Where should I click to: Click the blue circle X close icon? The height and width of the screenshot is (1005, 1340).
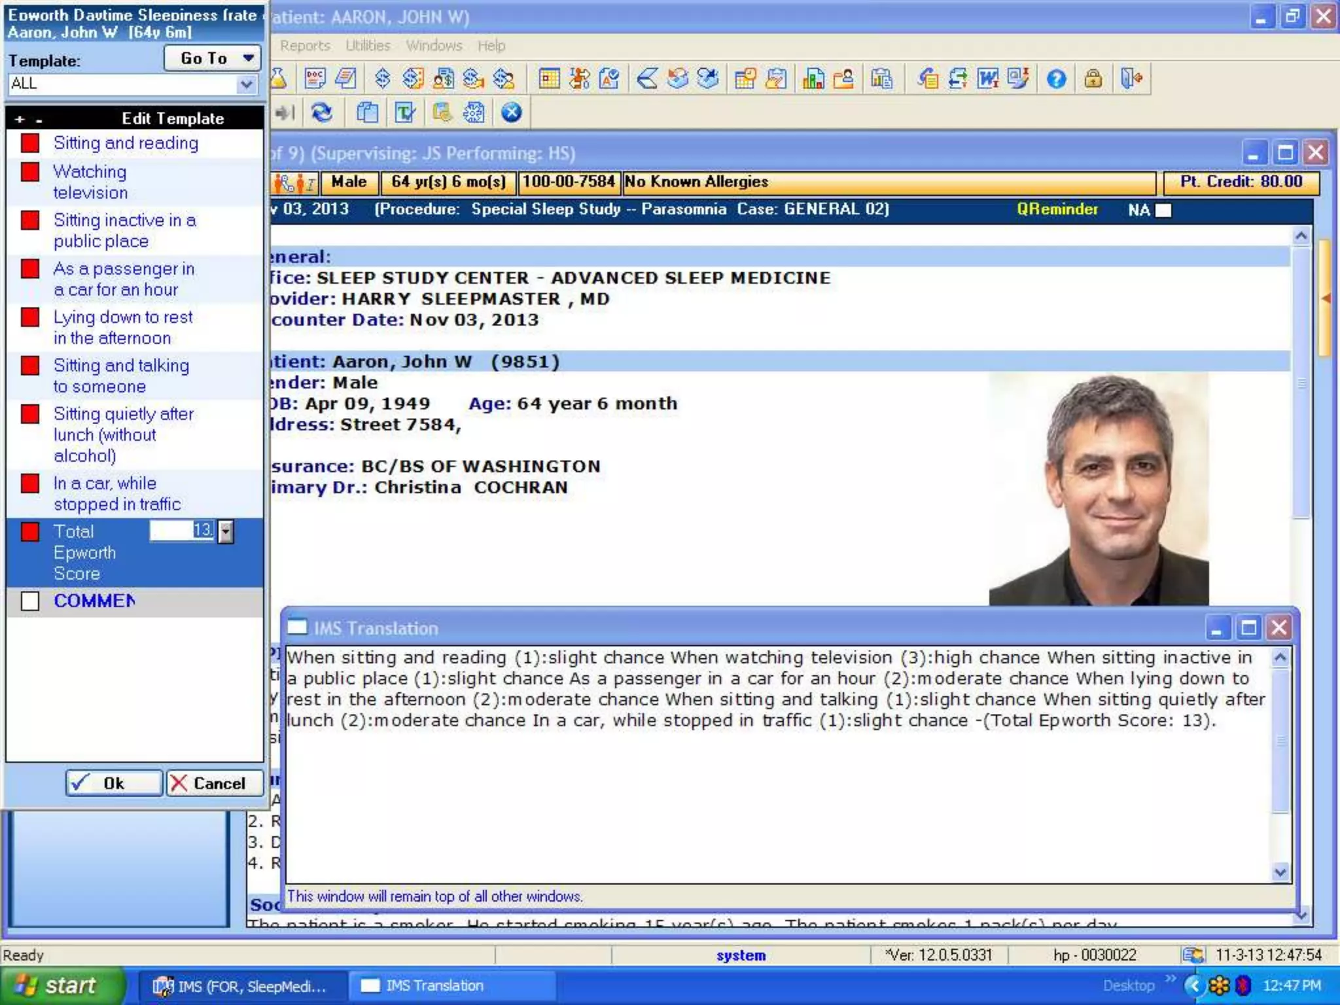(x=512, y=113)
